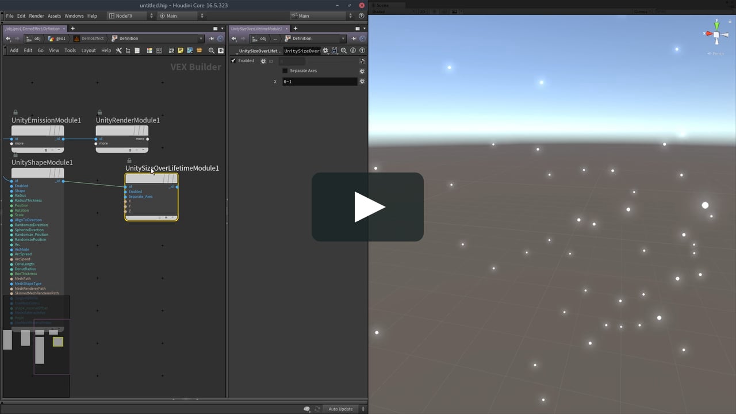The image size is (736, 414).
Task: Click the magnifier search icon in network editor
Action: pyautogui.click(x=212, y=51)
